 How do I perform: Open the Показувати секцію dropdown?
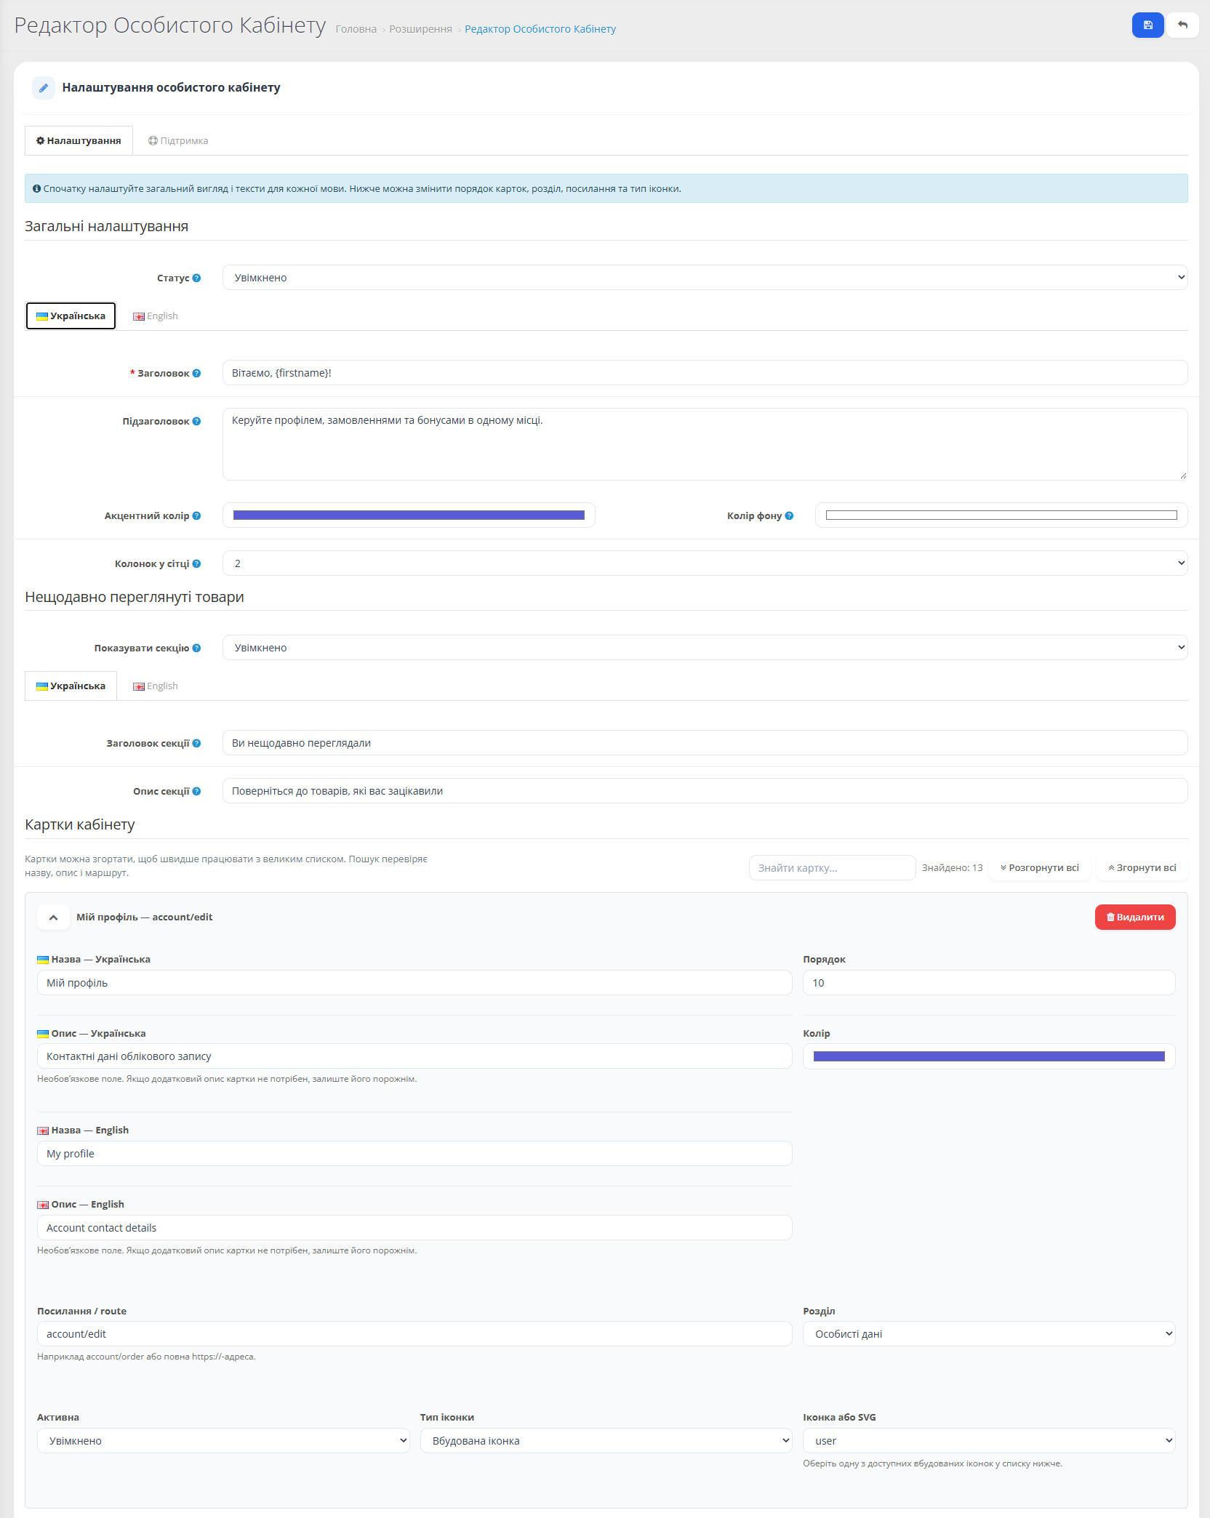click(705, 648)
